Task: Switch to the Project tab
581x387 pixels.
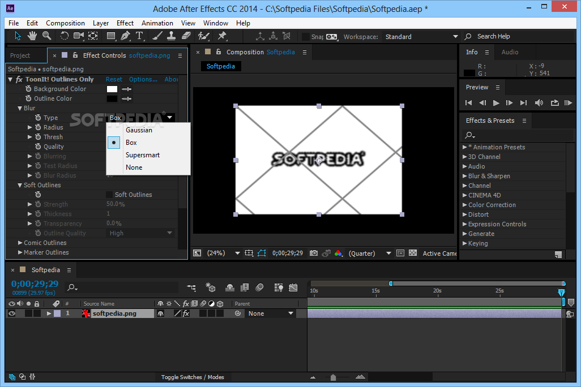Action: (x=20, y=55)
